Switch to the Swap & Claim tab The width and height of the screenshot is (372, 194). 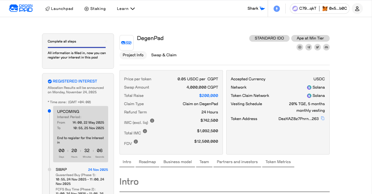click(x=164, y=55)
